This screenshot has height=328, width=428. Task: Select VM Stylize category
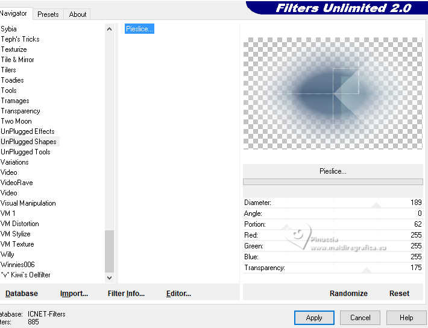pos(16,234)
